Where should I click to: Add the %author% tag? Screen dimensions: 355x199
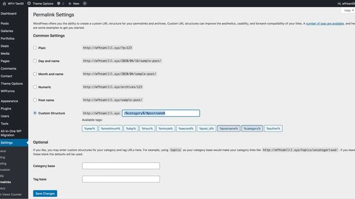tap(273, 128)
